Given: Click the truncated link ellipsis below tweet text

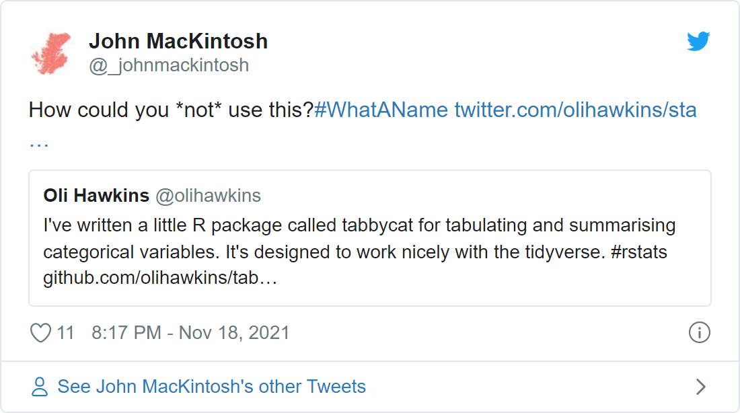Looking at the screenshot, I should pos(39,143).
